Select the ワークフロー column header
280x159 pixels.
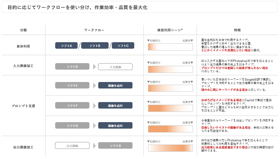click(x=94, y=30)
